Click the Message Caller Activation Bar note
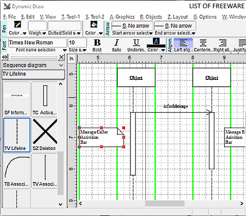 (x=102, y=137)
